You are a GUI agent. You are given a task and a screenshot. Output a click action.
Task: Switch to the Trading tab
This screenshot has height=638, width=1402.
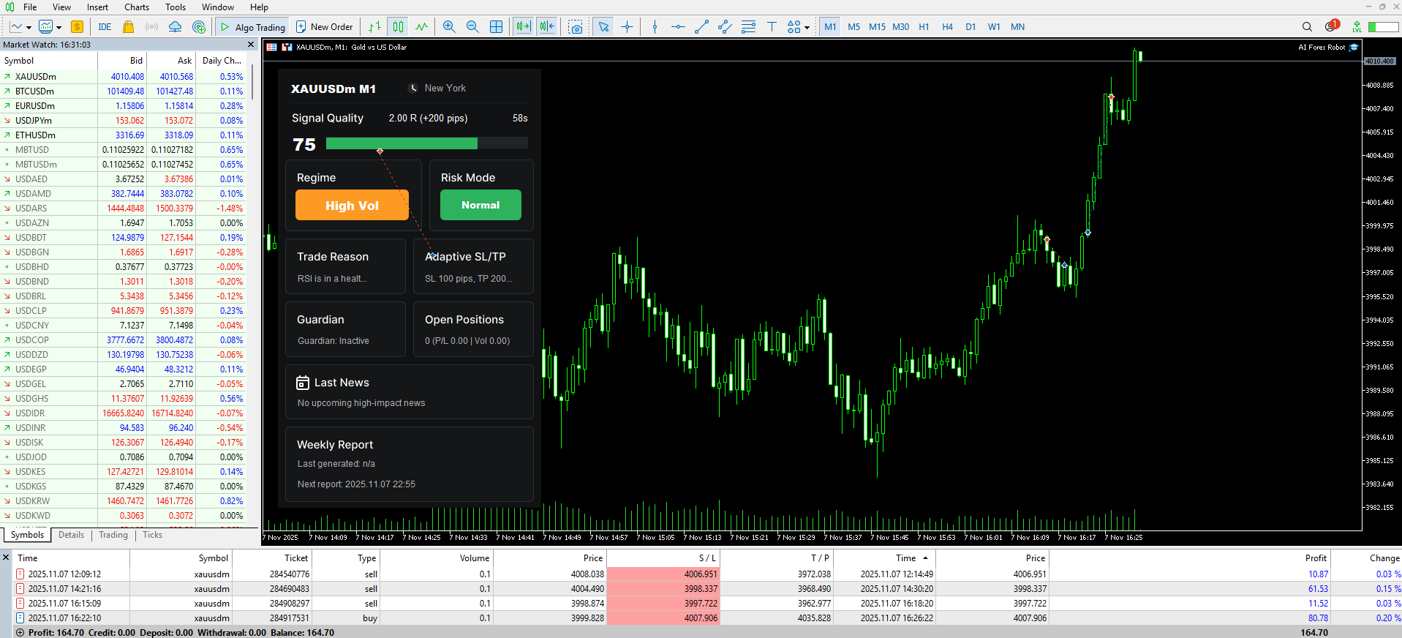coord(113,535)
